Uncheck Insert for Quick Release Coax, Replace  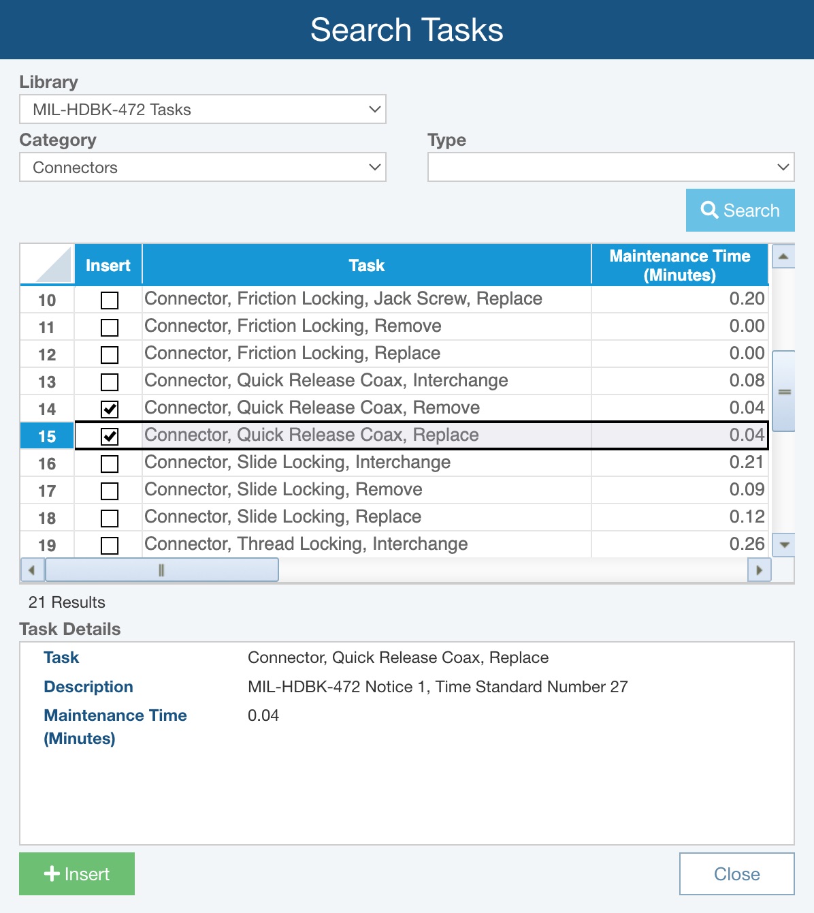pos(110,436)
